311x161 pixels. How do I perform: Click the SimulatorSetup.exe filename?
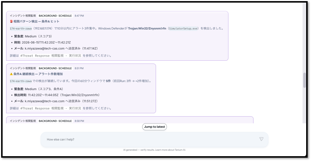[183, 28]
